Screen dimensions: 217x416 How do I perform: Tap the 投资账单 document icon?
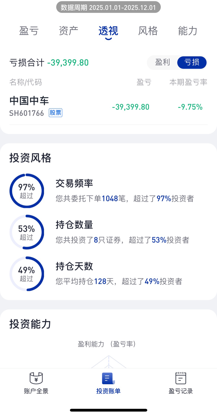pyautogui.click(x=108, y=378)
